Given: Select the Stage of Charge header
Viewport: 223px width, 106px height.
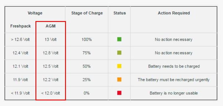Looking at the screenshot, I should point(87,13).
